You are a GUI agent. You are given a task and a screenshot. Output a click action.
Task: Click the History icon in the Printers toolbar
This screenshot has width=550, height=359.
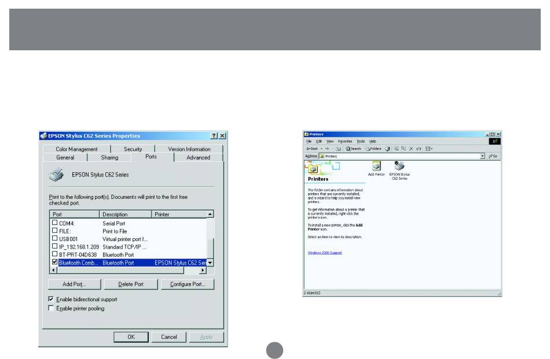click(x=387, y=149)
